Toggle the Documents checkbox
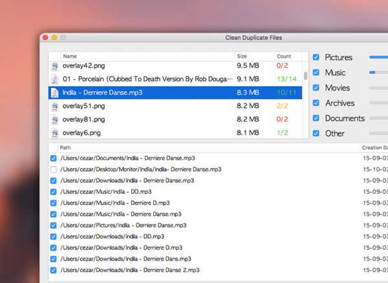The height and width of the screenshot is (283, 388). click(316, 118)
